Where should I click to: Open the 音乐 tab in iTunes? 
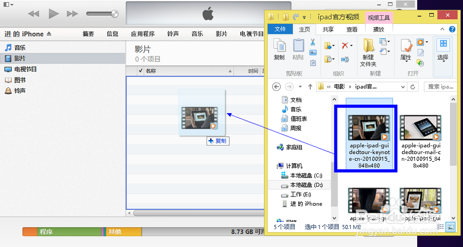click(x=197, y=34)
